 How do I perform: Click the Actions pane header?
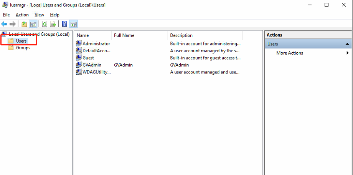coord(308,35)
